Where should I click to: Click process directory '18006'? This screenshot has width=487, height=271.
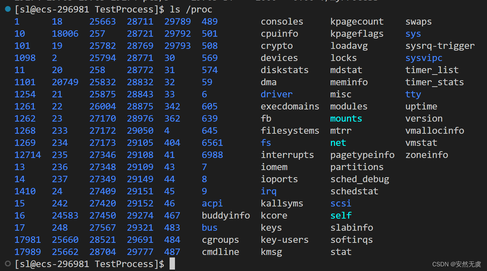[65, 34]
